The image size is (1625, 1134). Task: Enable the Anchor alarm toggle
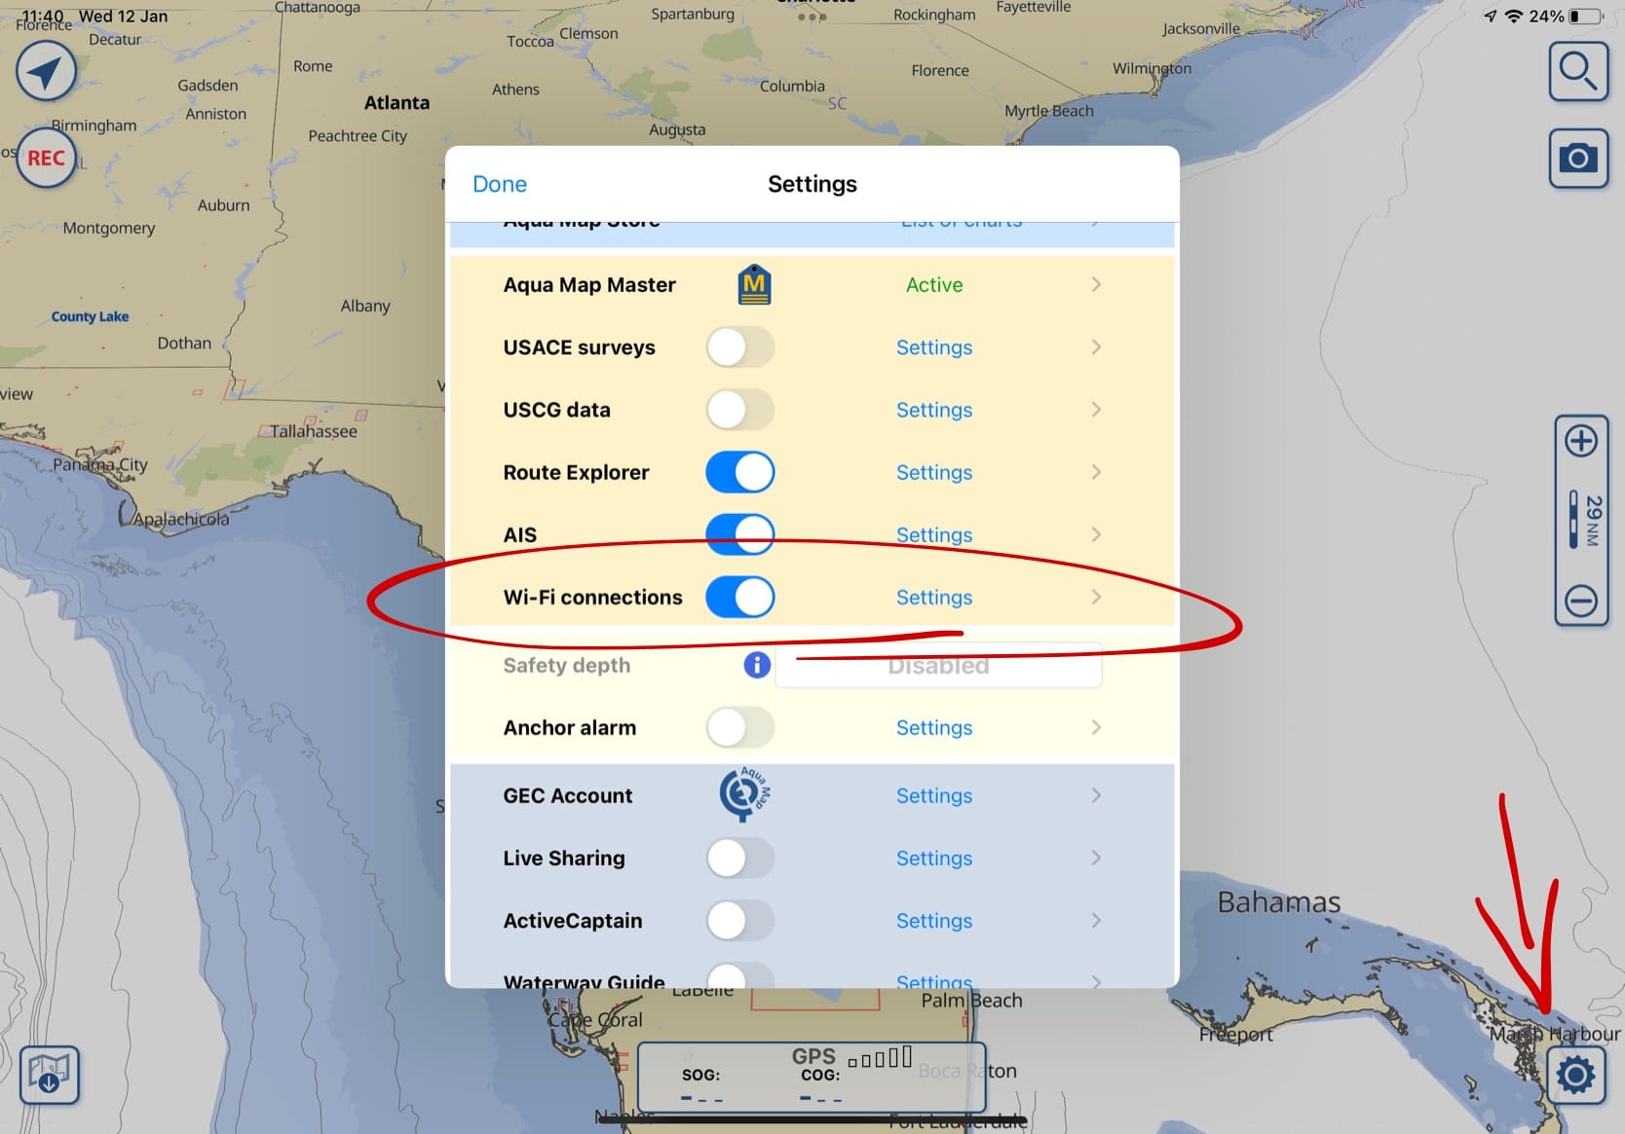tap(739, 727)
